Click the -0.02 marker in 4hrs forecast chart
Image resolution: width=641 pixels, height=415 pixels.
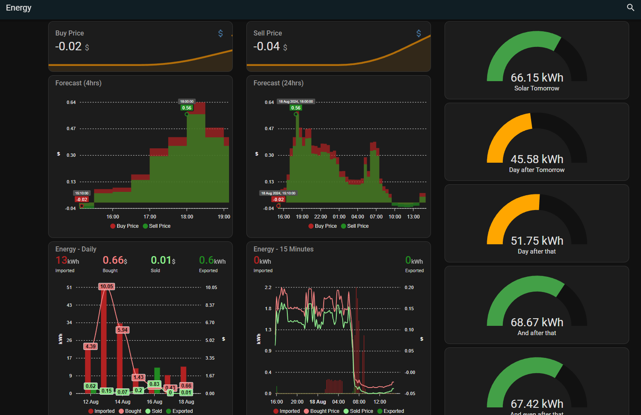[x=82, y=199]
